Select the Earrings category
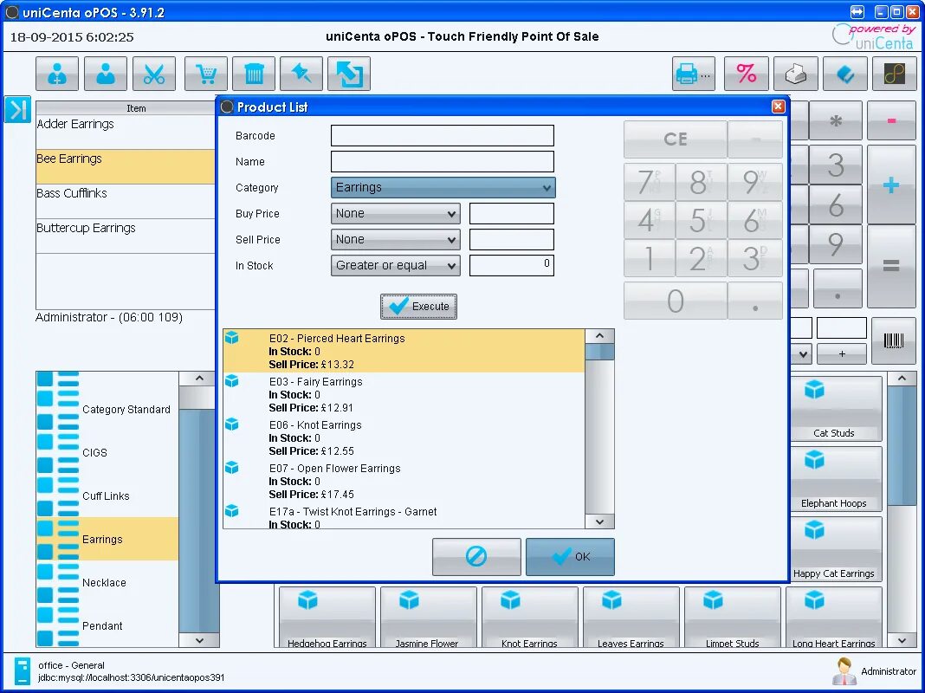Screen dimensions: 925x693 click(107, 539)
